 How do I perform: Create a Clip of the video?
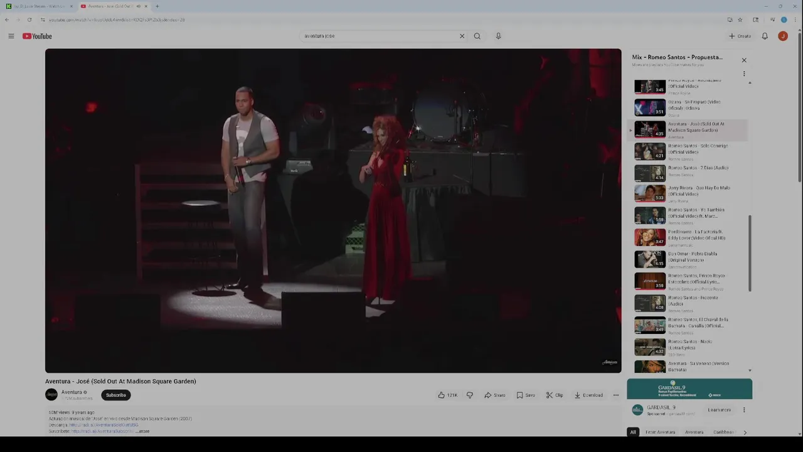coord(555,395)
